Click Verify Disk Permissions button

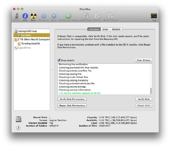point(72,99)
